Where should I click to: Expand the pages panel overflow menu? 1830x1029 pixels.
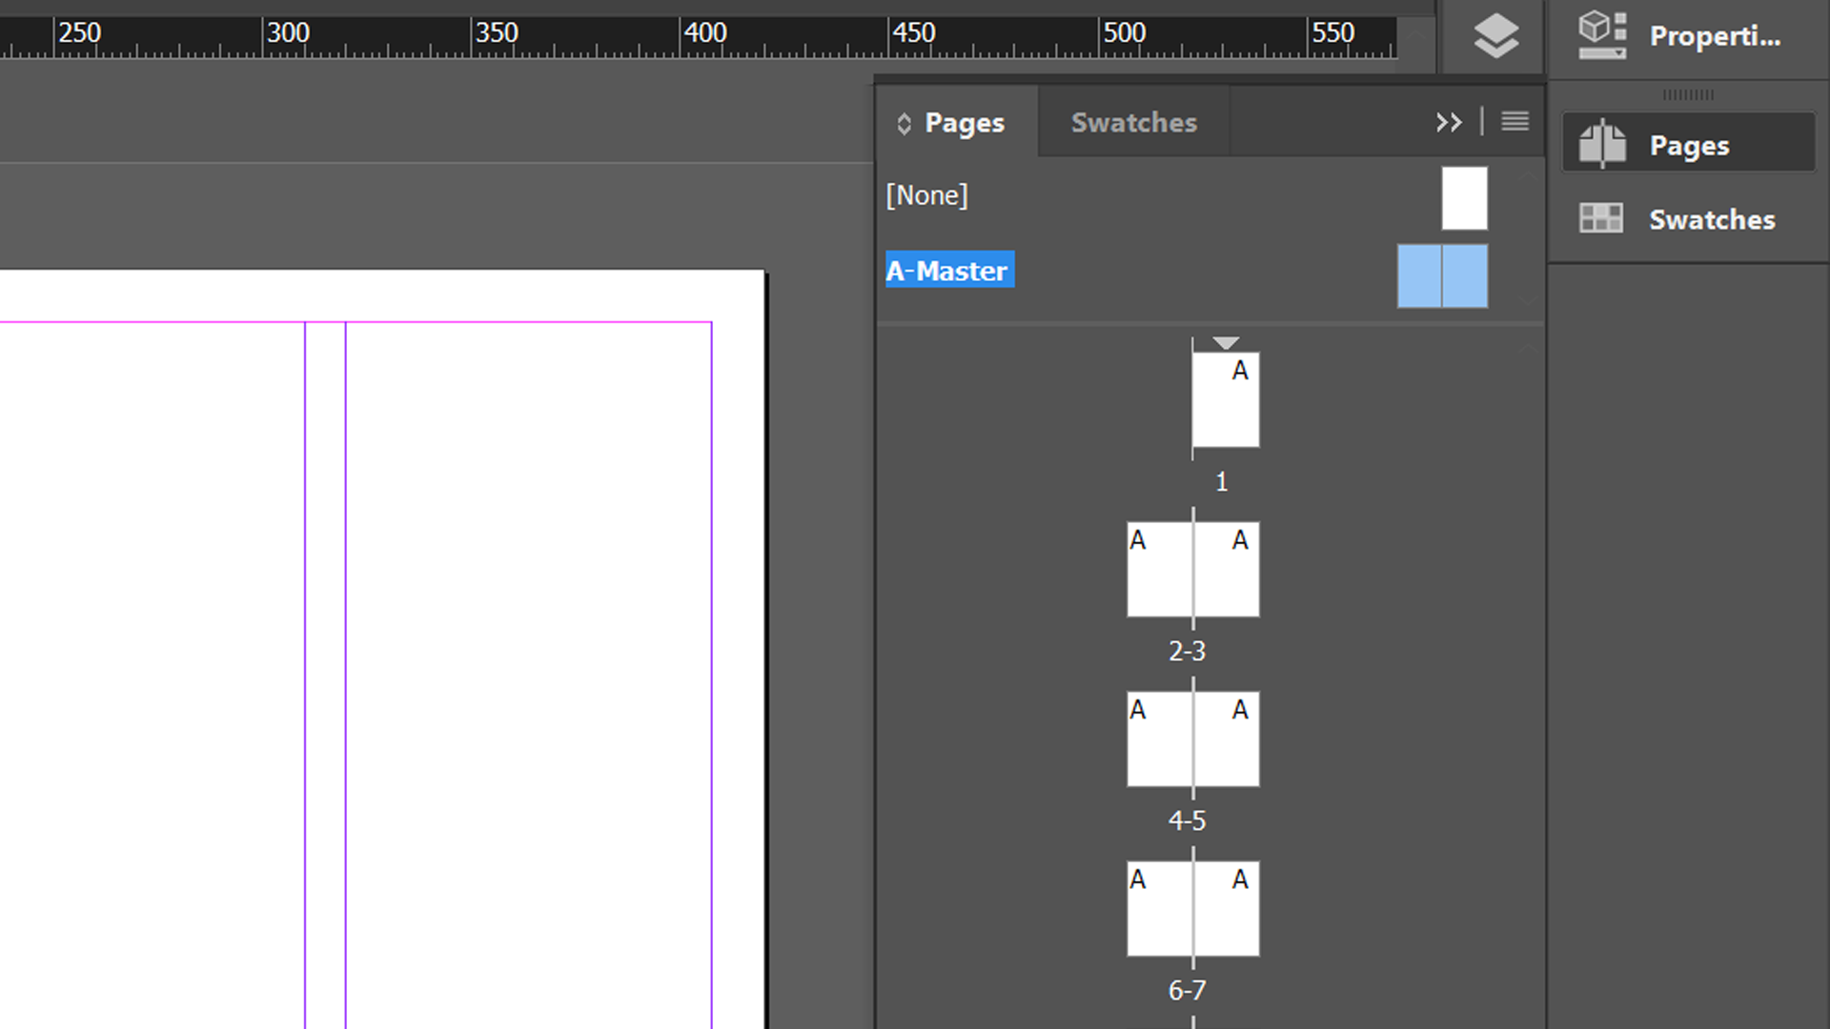click(x=1515, y=121)
